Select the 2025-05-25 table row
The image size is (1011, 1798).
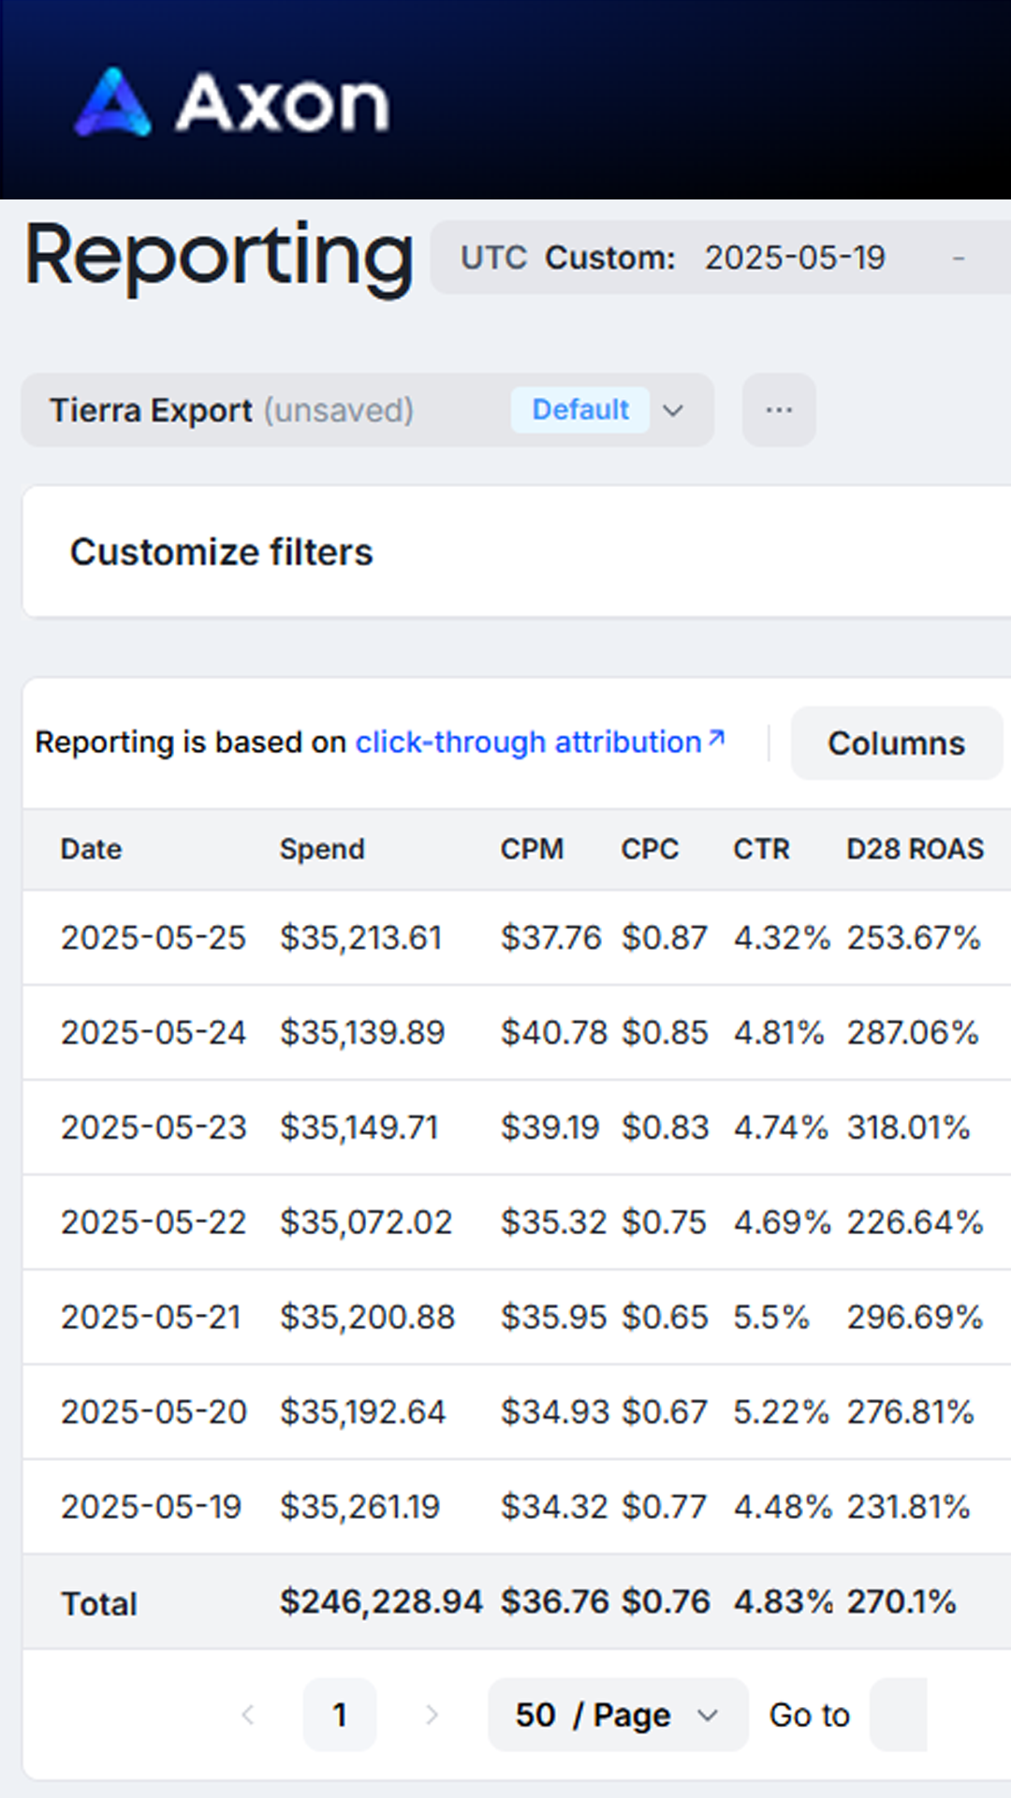tap(154, 937)
